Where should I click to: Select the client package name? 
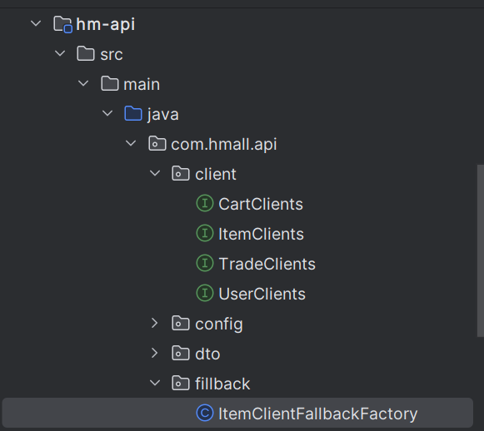click(x=216, y=174)
